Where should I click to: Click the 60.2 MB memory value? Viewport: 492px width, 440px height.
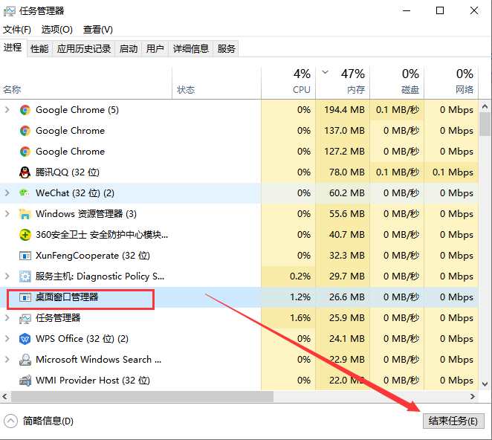pyautogui.click(x=347, y=193)
